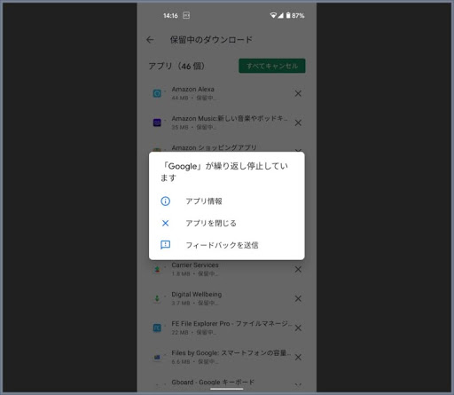Cancel the Carrier Services download

click(298, 269)
